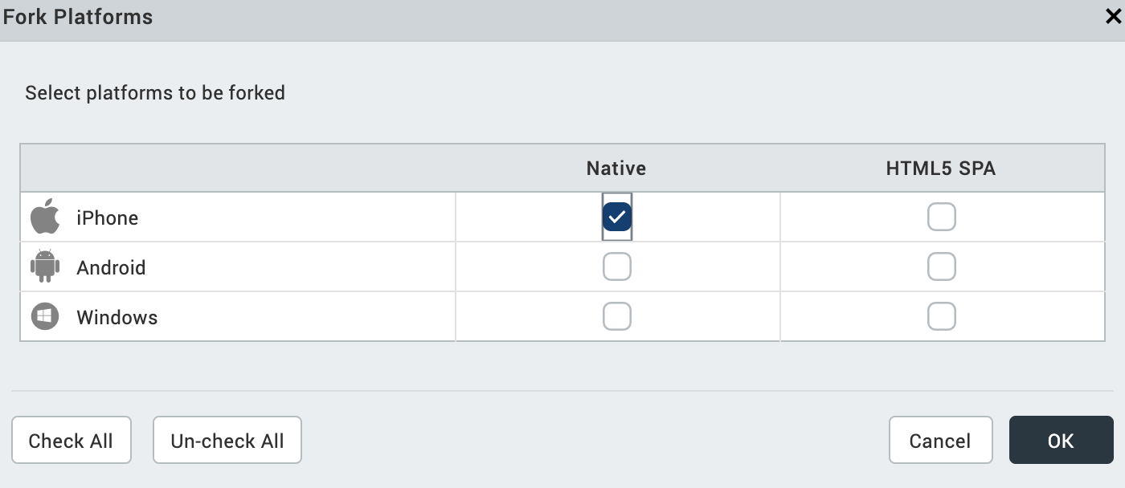
Task: Click the Apple iPhone platform icon
Action: [x=45, y=217]
